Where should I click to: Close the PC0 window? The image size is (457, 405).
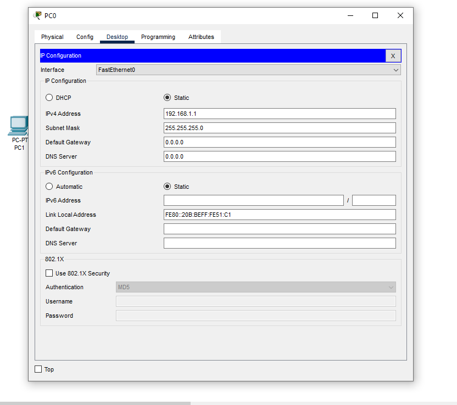pos(400,15)
